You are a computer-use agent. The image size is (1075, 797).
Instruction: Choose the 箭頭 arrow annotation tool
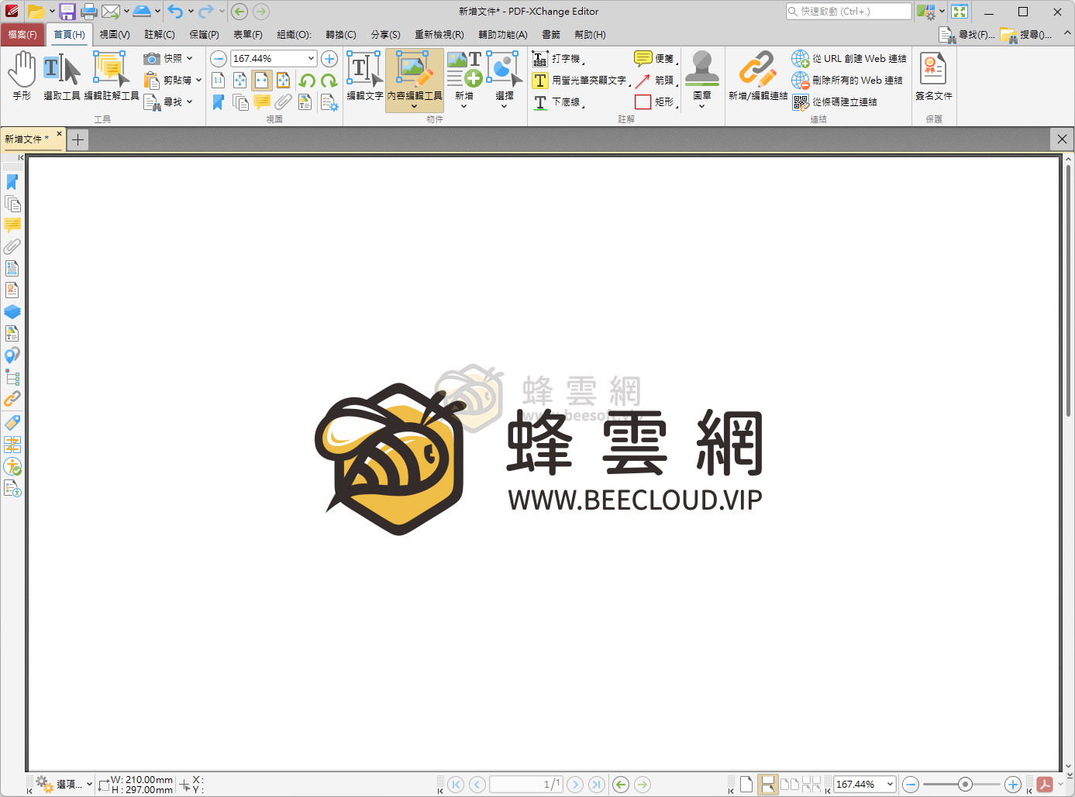[655, 81]
